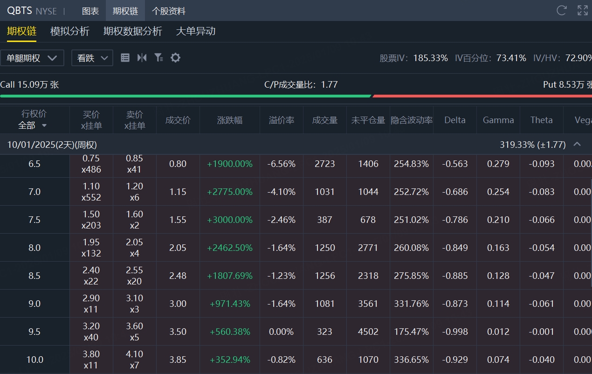Image resolution: width=592 pixels, height=374 pixels.
Task: Click the fullscreen expand icon
Action: [x=583, y=10]
